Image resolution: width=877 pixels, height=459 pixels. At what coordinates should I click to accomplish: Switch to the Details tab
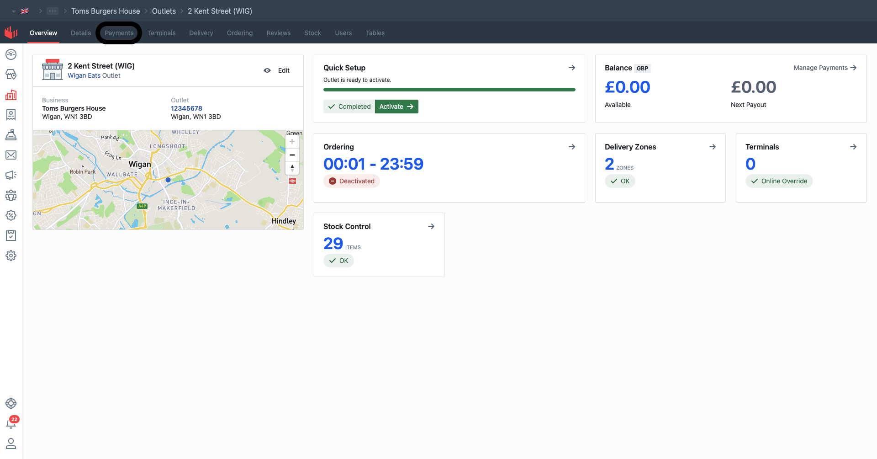(x=81, y=33)
